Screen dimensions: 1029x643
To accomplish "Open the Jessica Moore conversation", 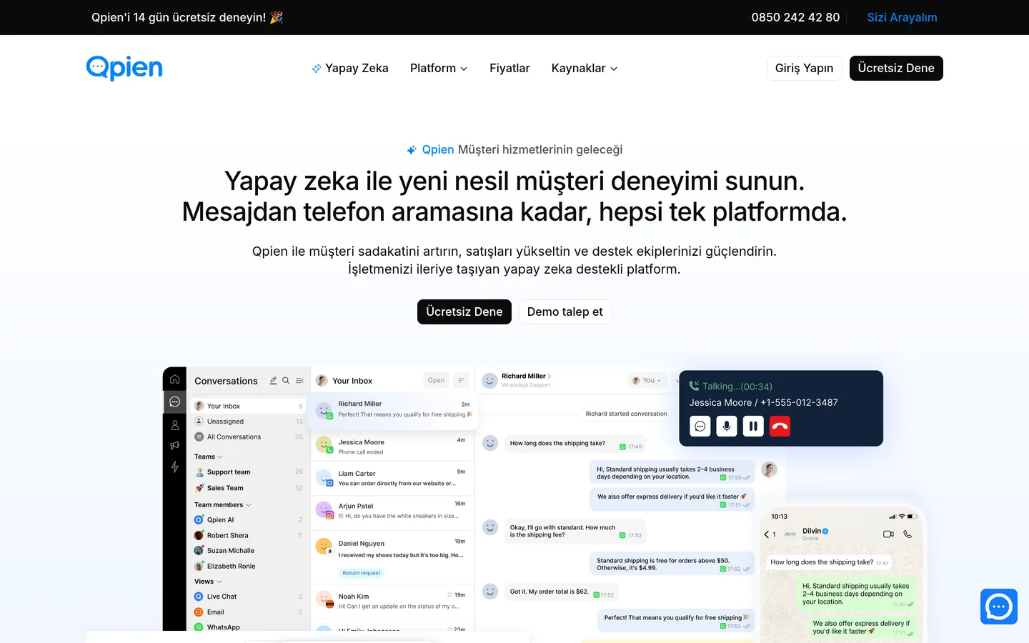I will pyautogui.click(x=392, y=446).
